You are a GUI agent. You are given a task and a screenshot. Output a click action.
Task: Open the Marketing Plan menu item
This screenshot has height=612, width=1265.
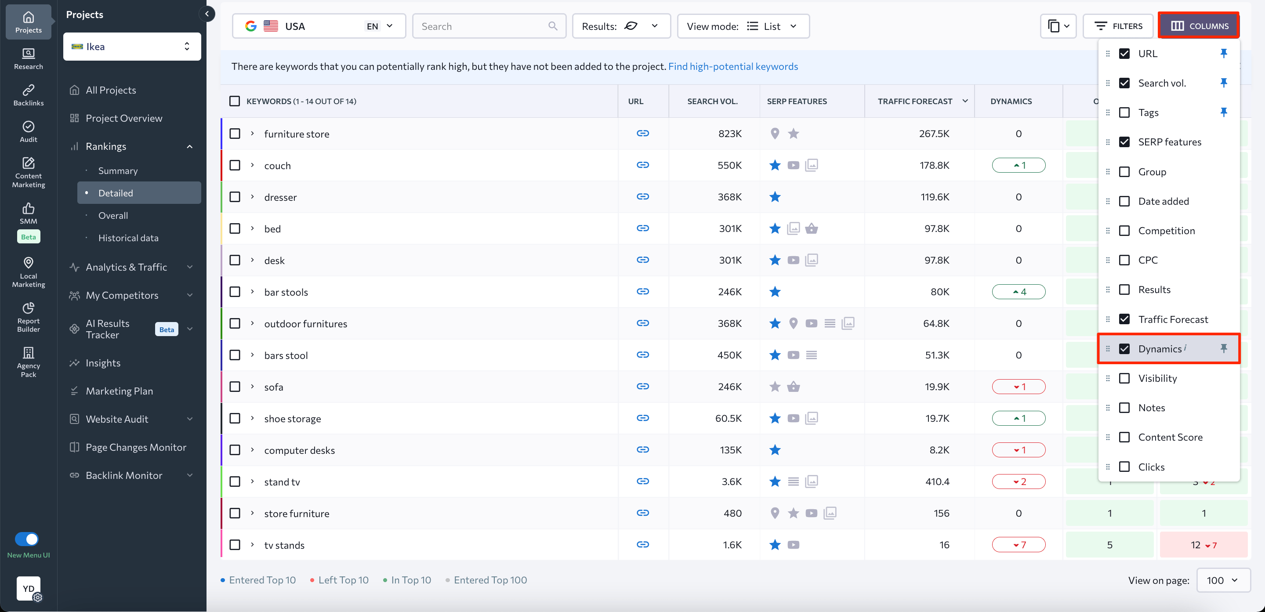click(x=120, y=391)
